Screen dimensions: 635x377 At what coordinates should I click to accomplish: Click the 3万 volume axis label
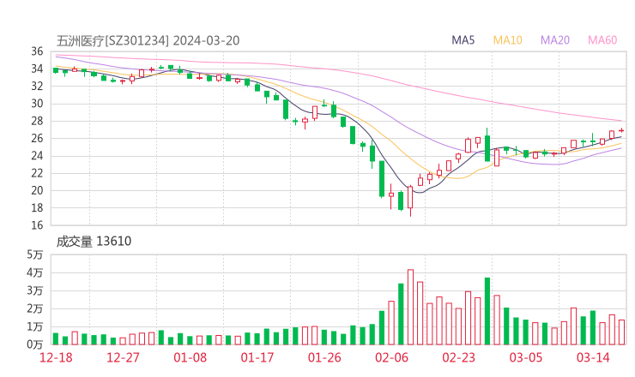(x=35, y=290)
